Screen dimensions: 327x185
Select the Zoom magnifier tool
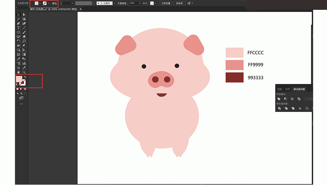coord(24,72)
